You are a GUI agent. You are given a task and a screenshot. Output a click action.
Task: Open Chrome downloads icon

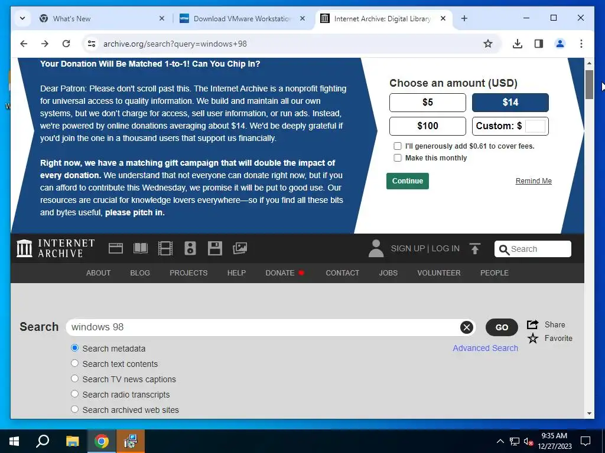pos(518,44)
